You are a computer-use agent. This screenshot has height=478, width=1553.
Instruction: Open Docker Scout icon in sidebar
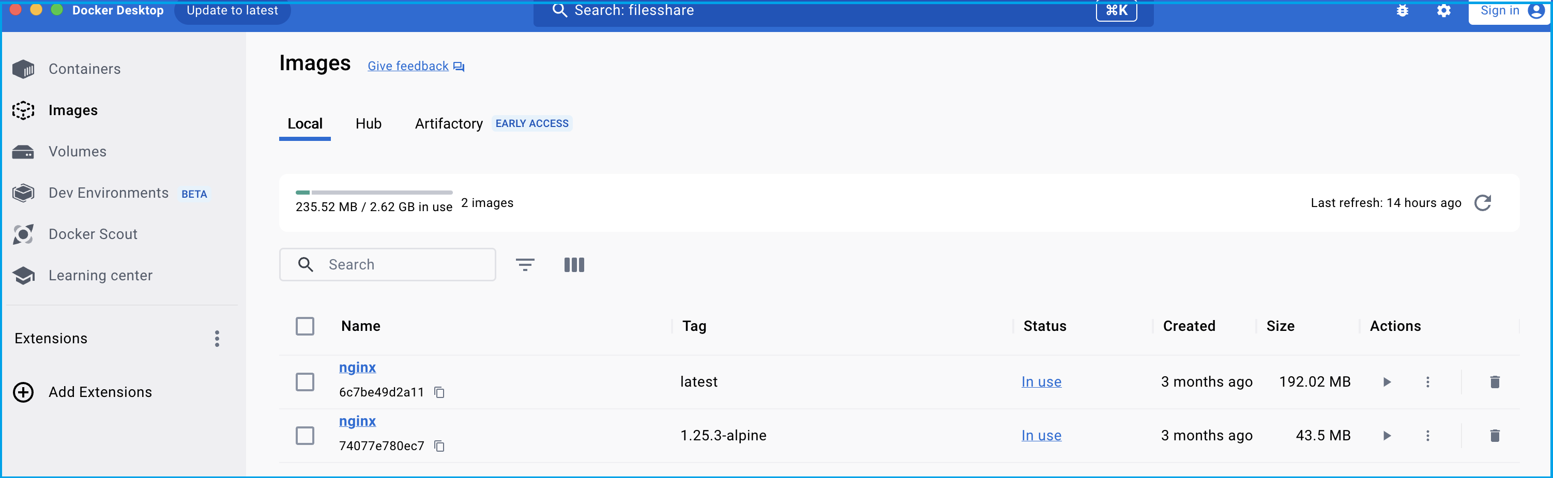tap(23, 234)
